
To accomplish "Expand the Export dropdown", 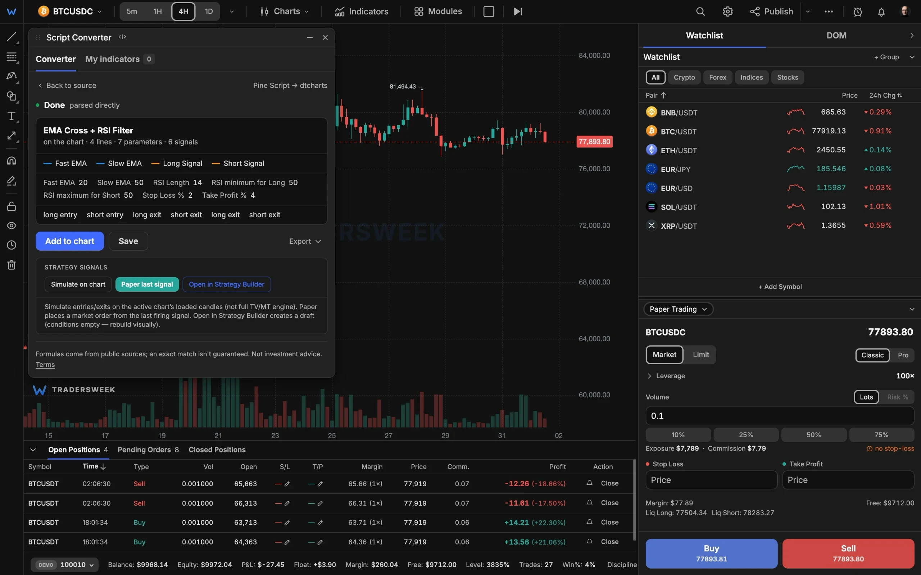I will click(305, 241).
